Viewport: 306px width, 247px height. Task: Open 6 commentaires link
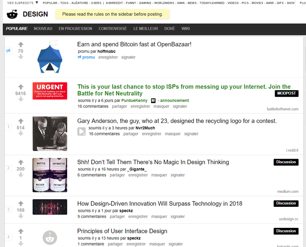pos(92,175)
